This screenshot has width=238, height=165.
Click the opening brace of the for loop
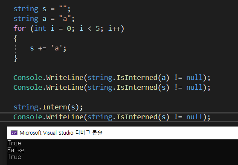pyautogui.click(x=15, y=38)
